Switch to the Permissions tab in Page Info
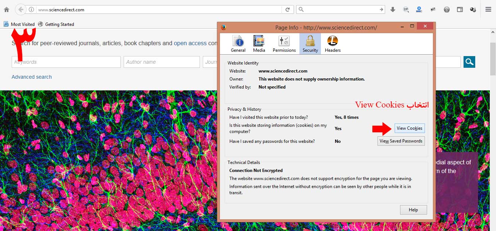The height and width of the screenshot is (231, 496). point(284,44)
